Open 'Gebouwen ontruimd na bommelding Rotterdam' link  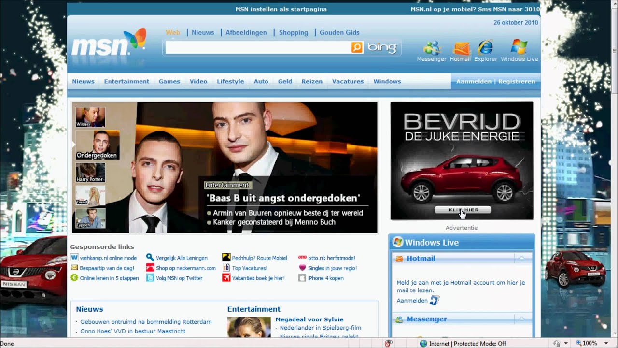coord(146,322)
